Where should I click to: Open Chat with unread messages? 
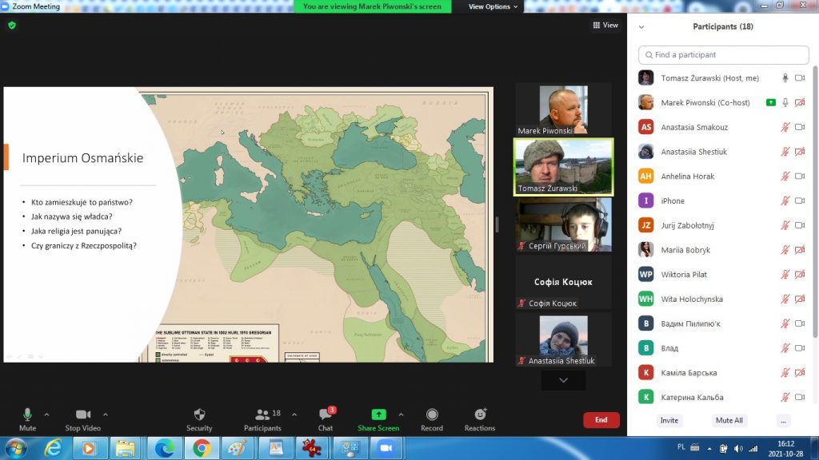point(326,415)
